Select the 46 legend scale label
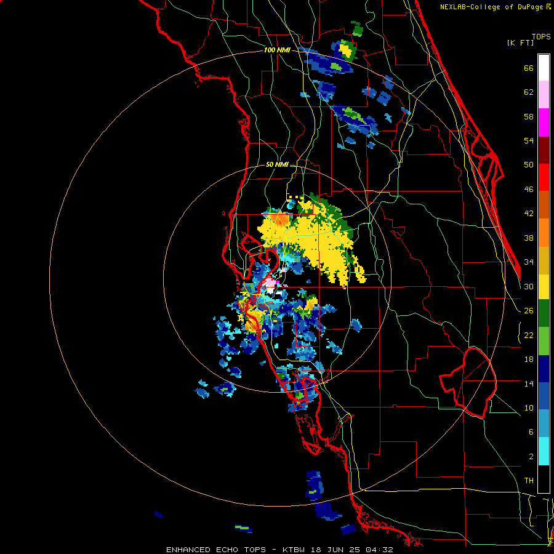Image resolution: width=554 pixels, height=554 pixels. pos(529,190)
